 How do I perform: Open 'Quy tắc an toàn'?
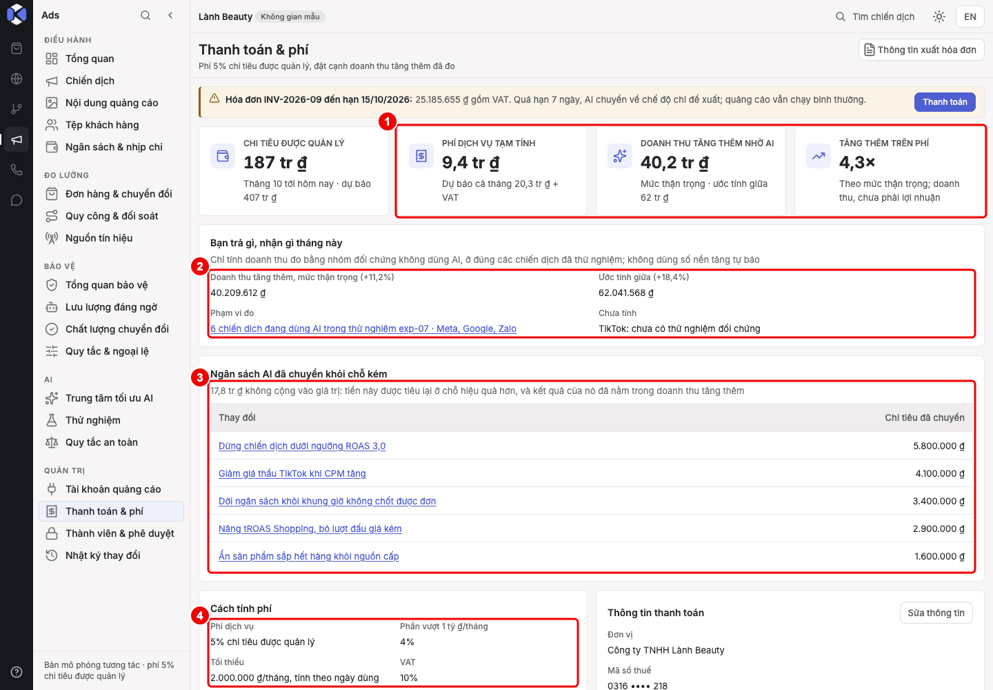(x=111, y=442)
